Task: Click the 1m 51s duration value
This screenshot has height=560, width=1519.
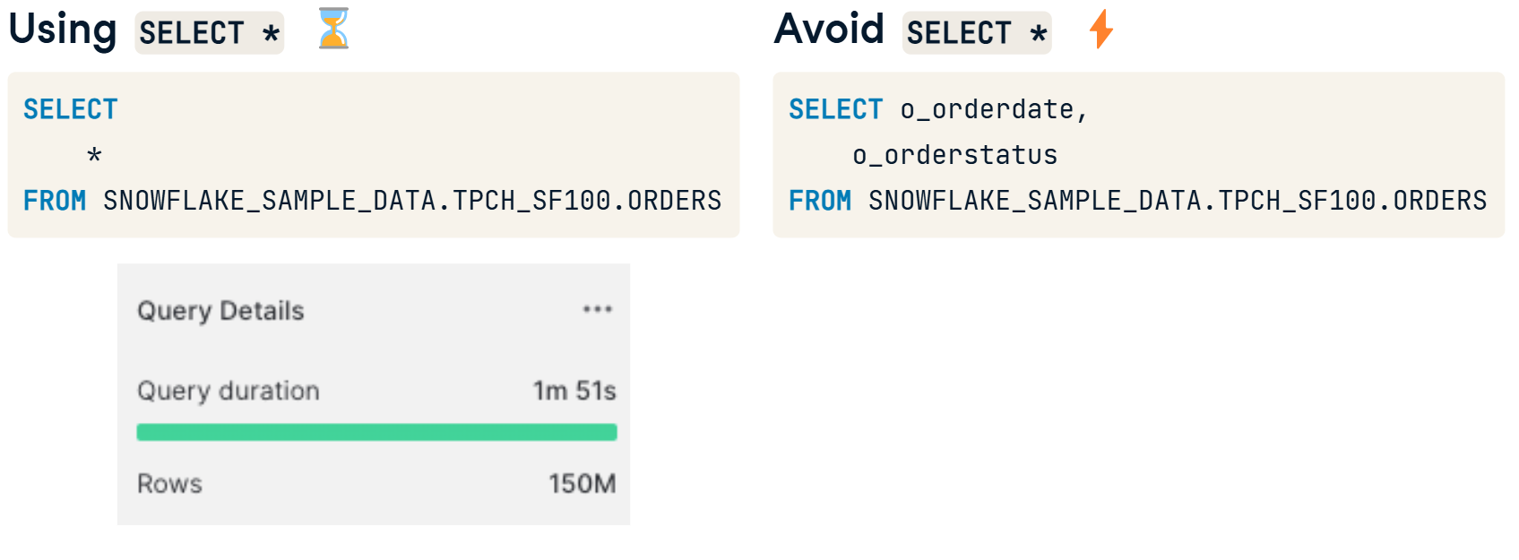Action: click(x=574, y=391)
